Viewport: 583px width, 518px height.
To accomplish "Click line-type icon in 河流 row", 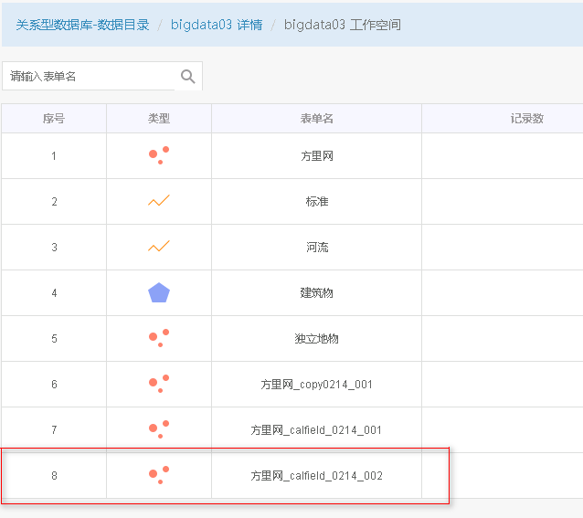I will point(159,247).
